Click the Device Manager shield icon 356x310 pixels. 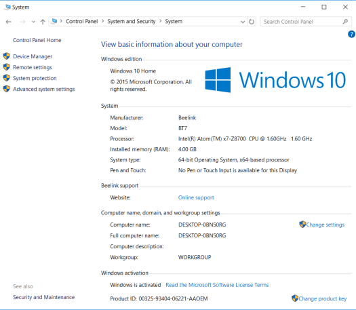(7, 56)
